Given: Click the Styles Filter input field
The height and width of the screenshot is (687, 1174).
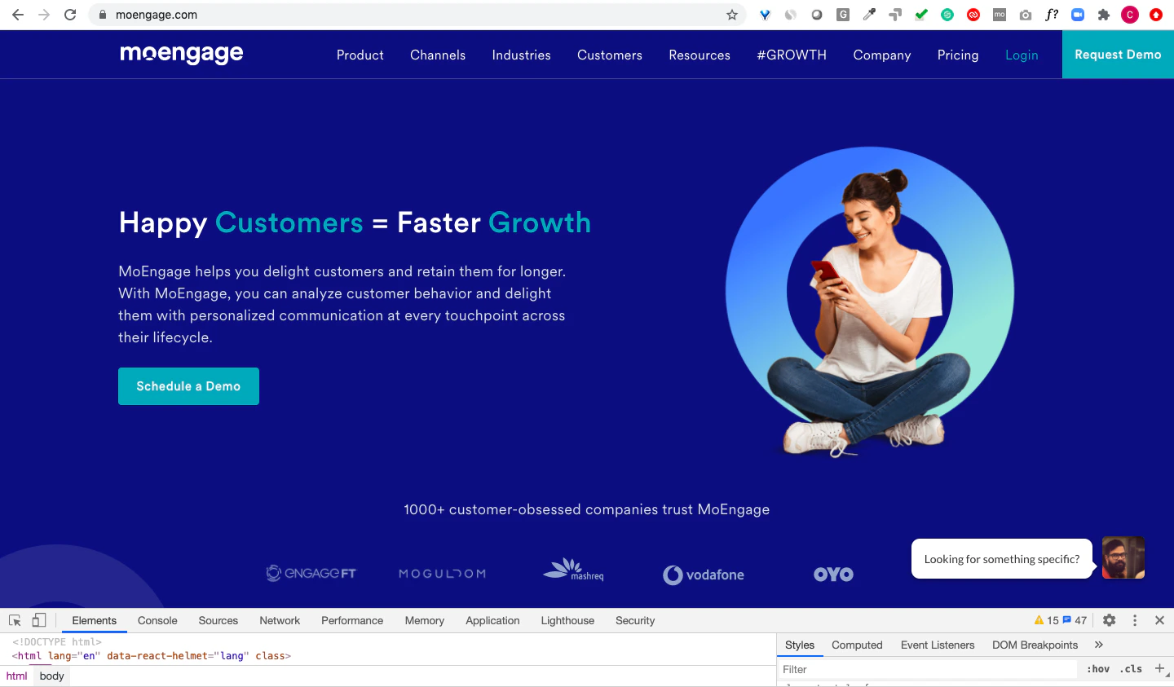Looking at the screenshot, I should 928,669.
